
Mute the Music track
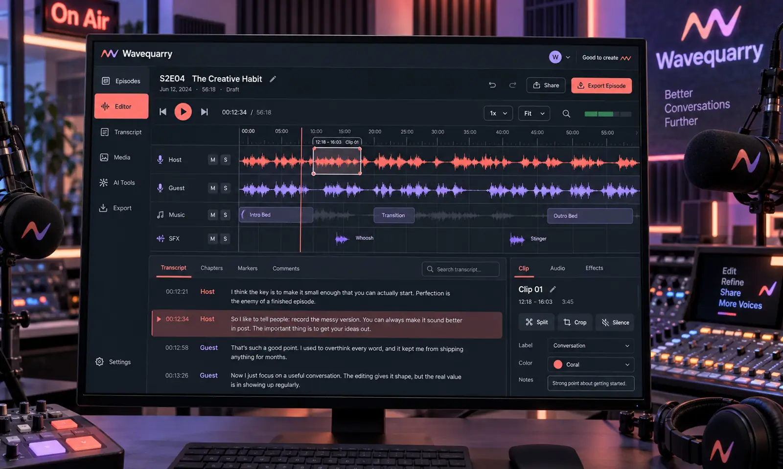coord(213,215)
